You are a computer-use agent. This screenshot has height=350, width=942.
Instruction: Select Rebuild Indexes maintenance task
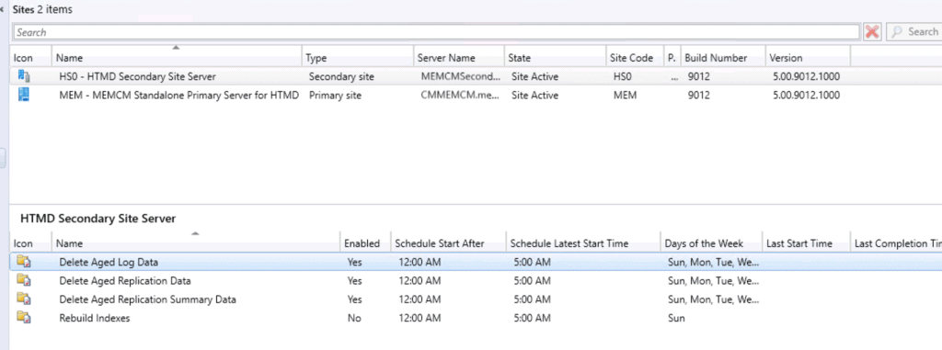(x=476, y=318)
